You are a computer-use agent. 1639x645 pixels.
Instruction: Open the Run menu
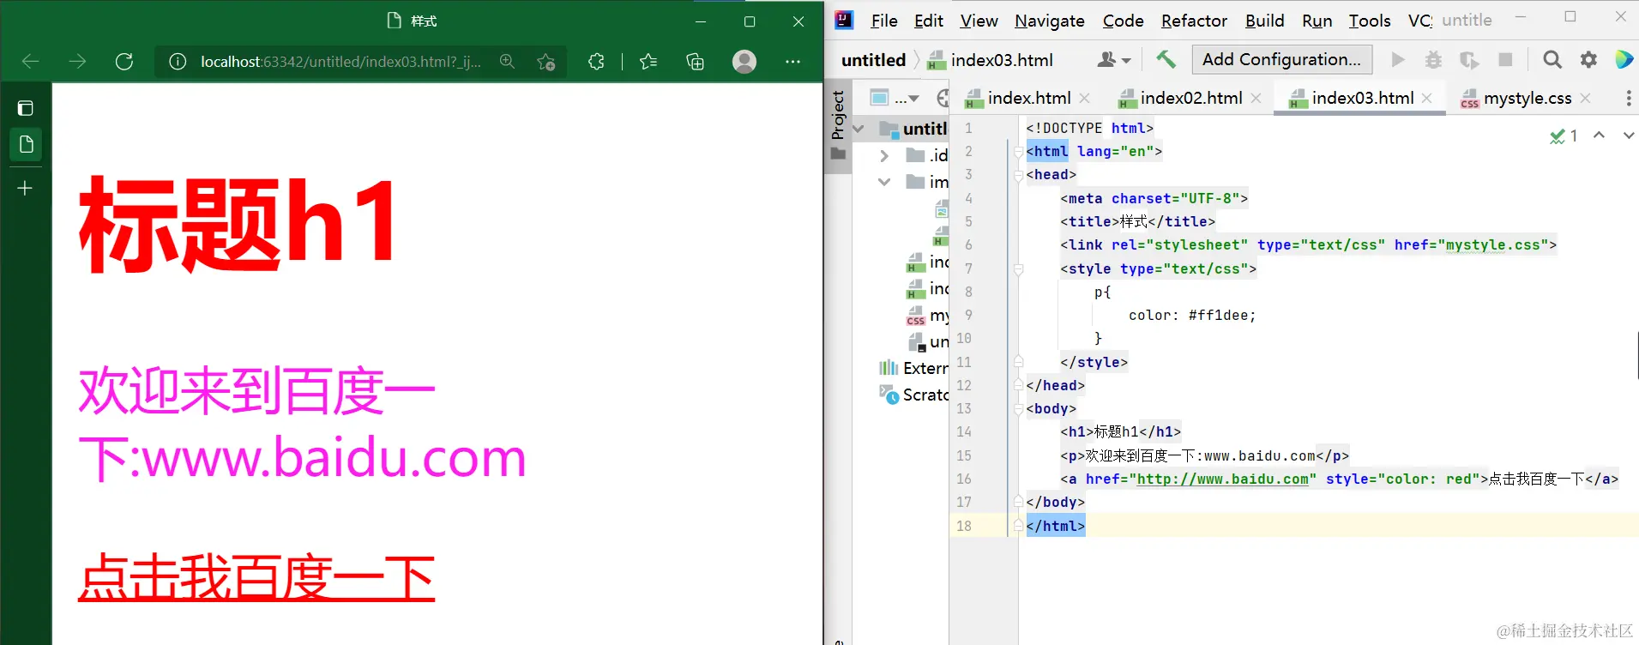(x=1317, y=21)
